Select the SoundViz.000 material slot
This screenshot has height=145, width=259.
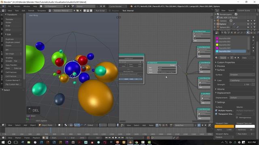[231, 38]
